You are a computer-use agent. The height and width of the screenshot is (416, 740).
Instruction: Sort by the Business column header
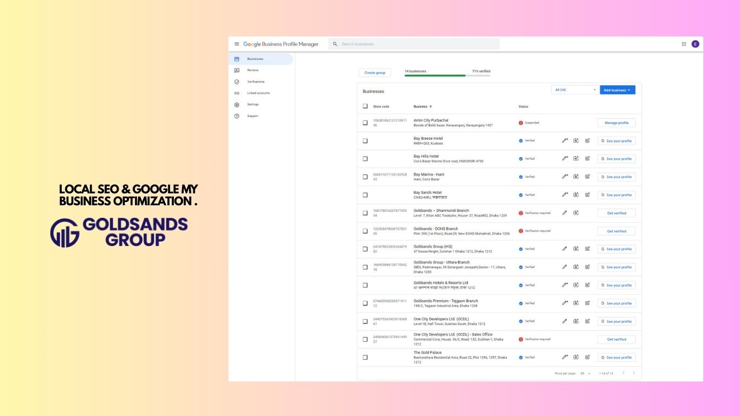click(423, 107)
